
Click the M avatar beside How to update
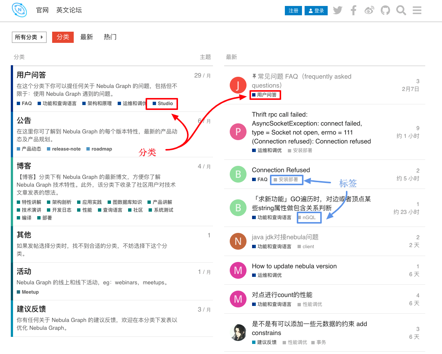click(238, 270)
